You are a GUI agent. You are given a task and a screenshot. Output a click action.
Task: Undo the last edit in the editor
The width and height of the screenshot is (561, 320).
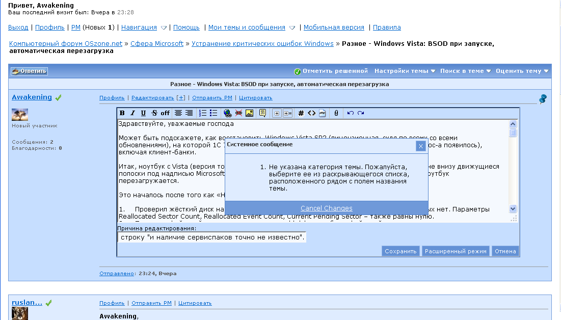[351, 113]
